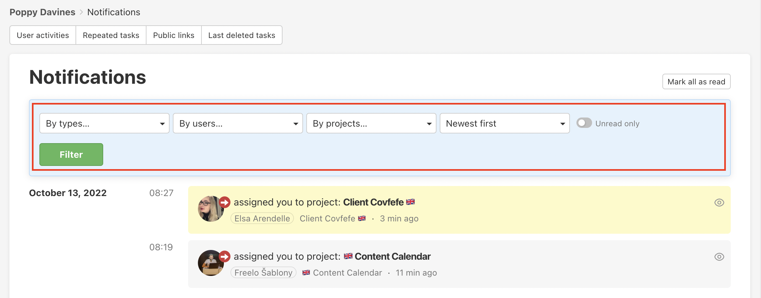The height and width of the screenshot is (298, 761).
Task: Click Mark all as read button
Action: point(697,81)
